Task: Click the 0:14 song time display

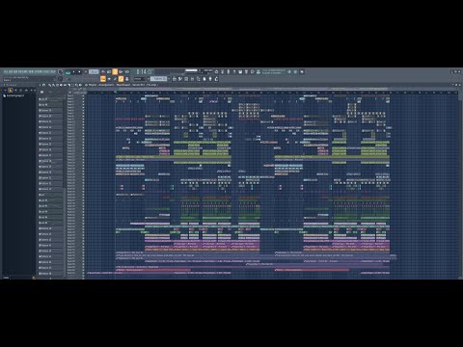Action: (x=146, y=72)
